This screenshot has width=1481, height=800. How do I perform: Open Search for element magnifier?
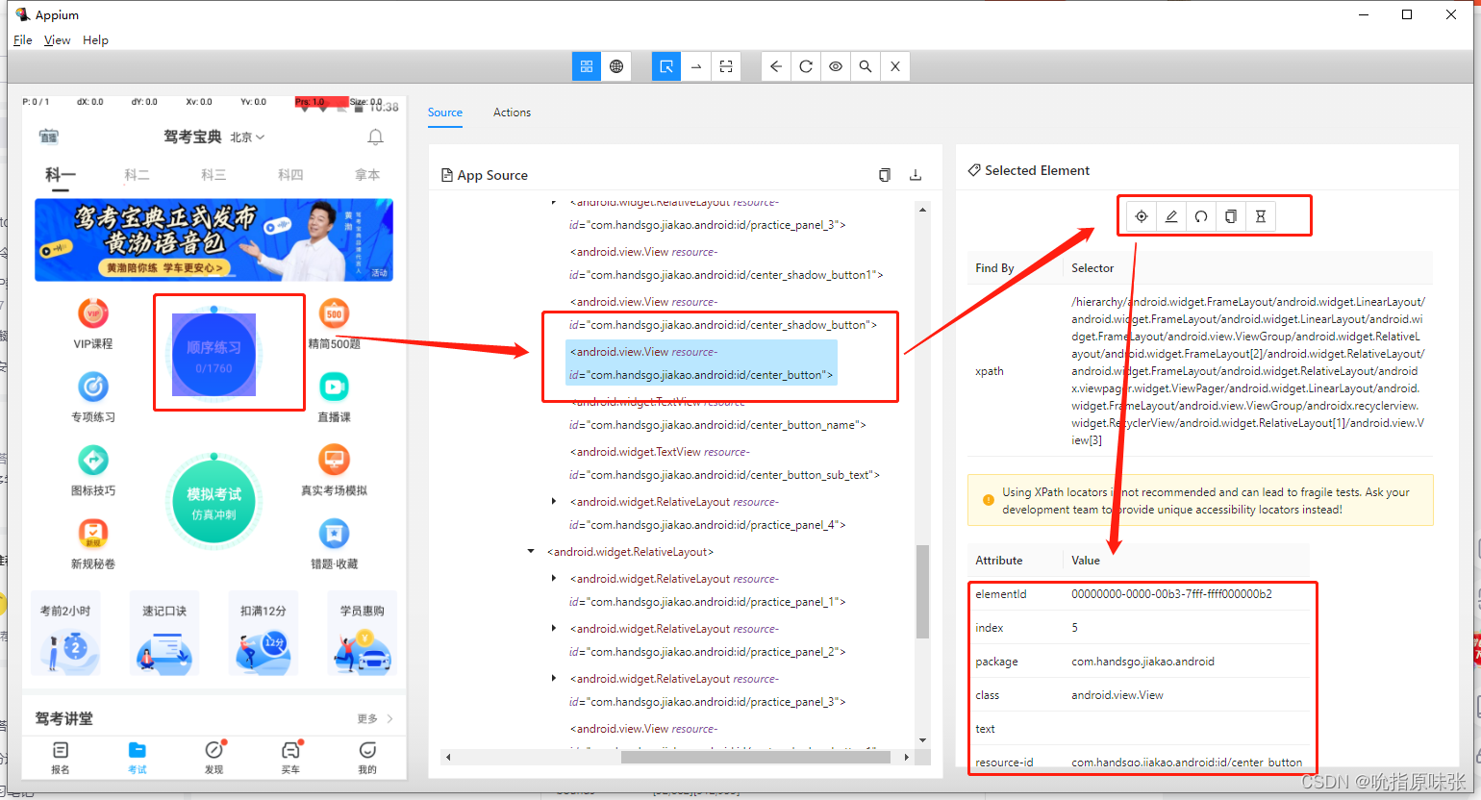pos(866,66)
